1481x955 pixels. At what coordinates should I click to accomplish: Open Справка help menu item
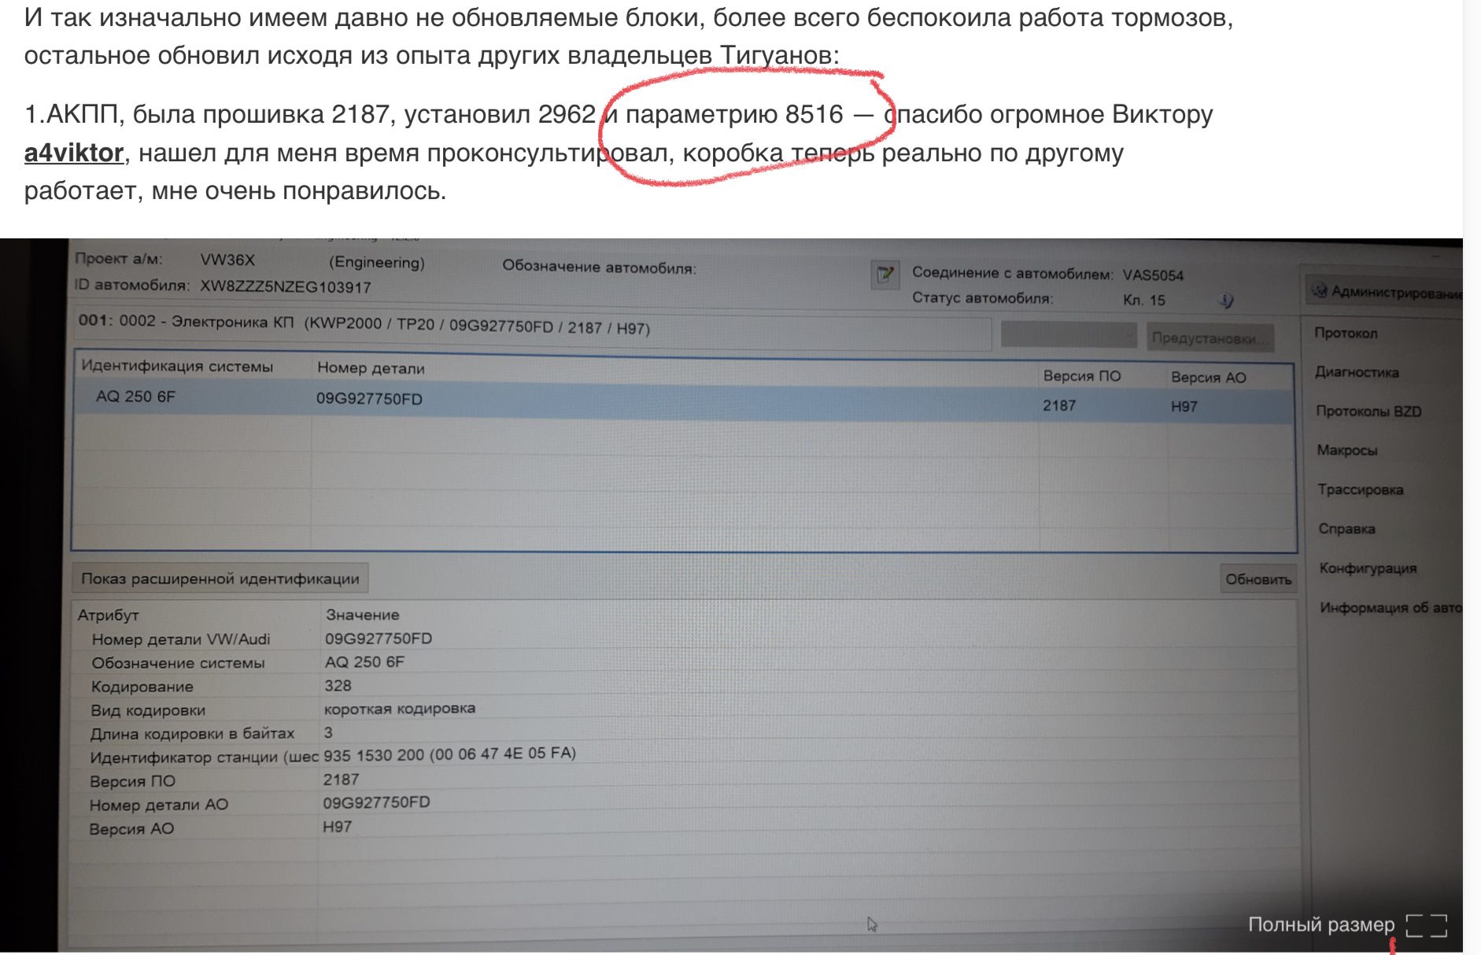[1346, 529]
